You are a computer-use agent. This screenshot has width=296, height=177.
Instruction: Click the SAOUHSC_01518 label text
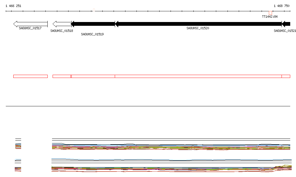tap(62, 31)
